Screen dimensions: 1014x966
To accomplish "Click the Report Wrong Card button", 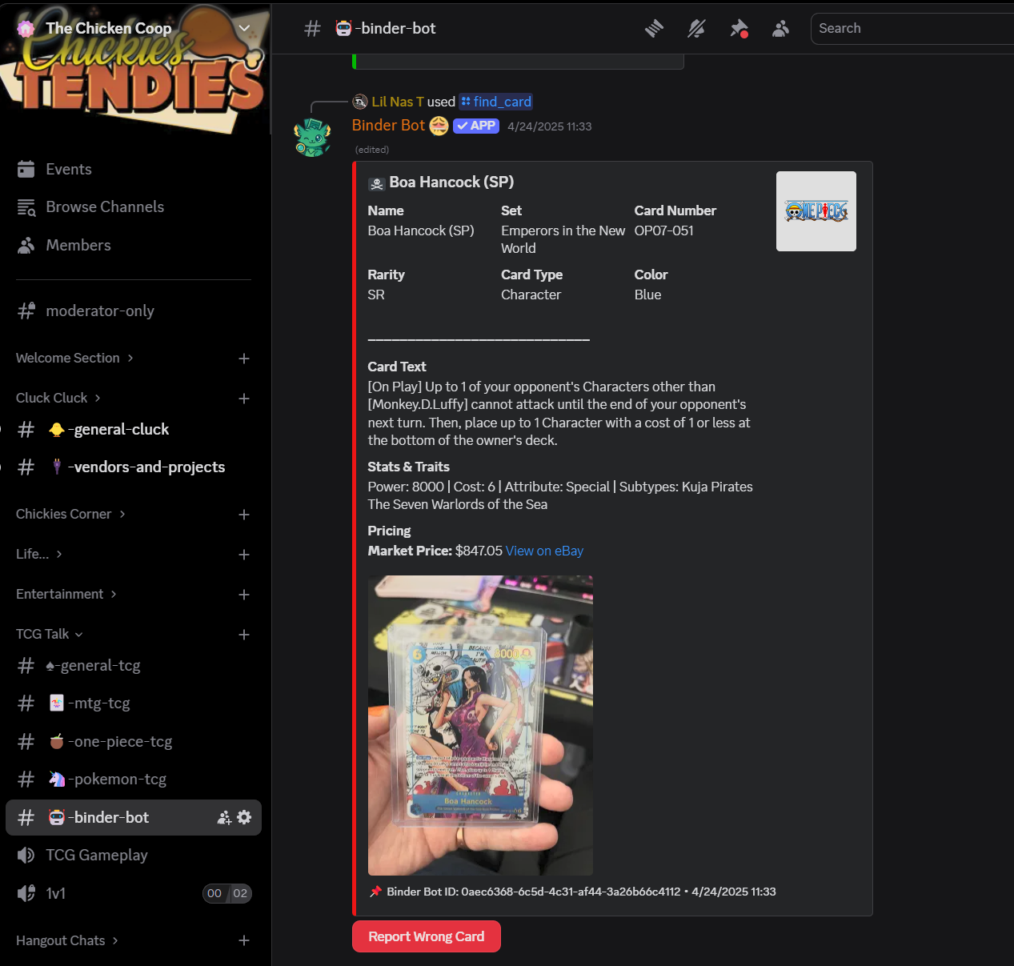I will point(427,937).
